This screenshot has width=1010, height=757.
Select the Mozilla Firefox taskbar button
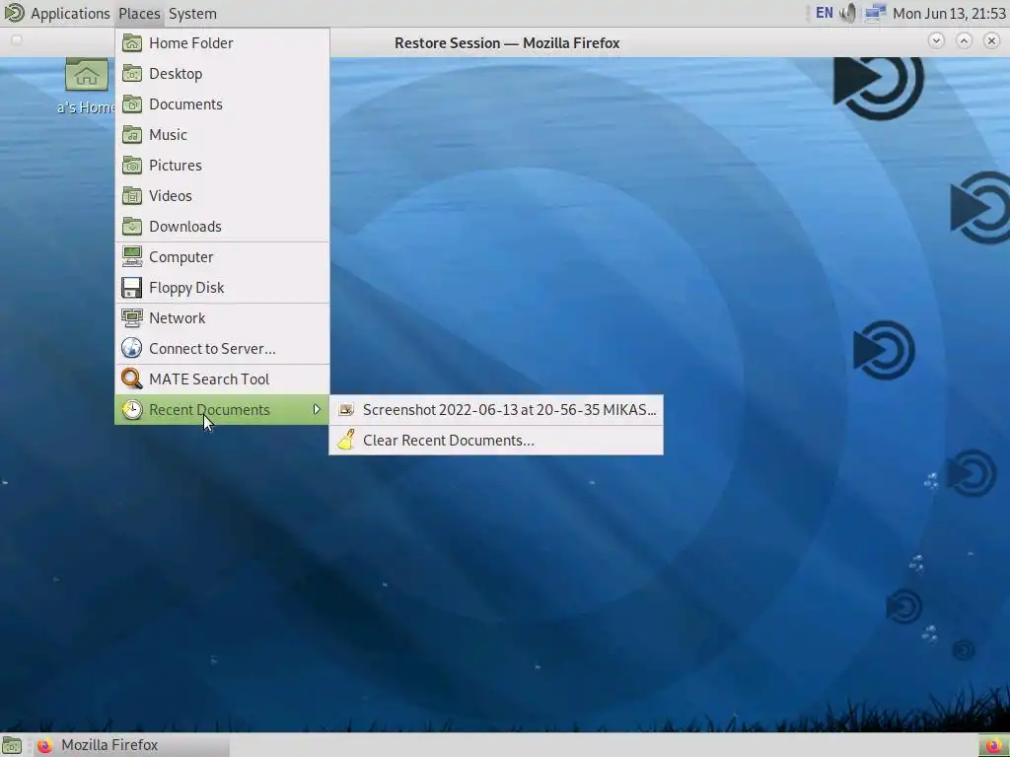(130, 745)
